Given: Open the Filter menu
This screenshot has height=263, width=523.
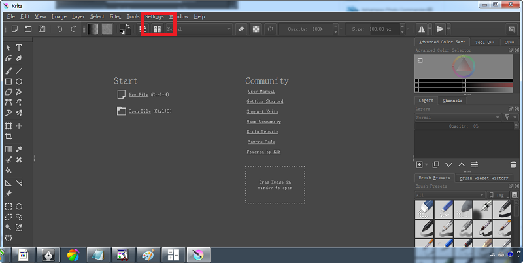Looking at the screenshot, I should pos(116,16).
